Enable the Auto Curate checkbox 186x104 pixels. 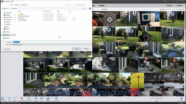tap(176, 9)
